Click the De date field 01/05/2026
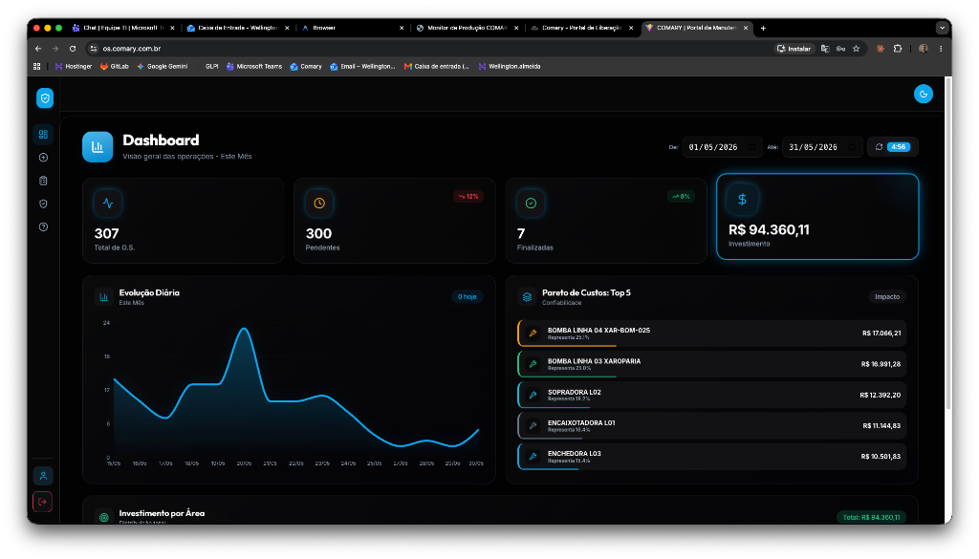Screen dimensions: 979x559 (x=722, y=147)
